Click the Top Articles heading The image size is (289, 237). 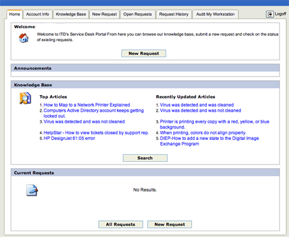[x=53, y=97]
